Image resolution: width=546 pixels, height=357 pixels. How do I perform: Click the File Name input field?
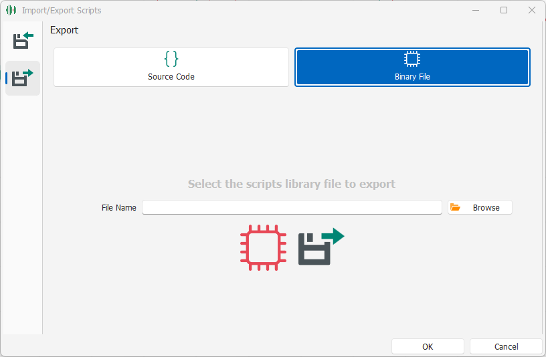point(292,207)
